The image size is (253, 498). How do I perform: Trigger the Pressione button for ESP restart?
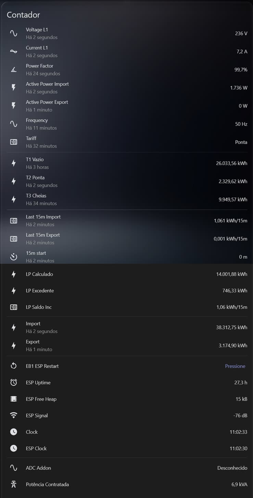235,366
